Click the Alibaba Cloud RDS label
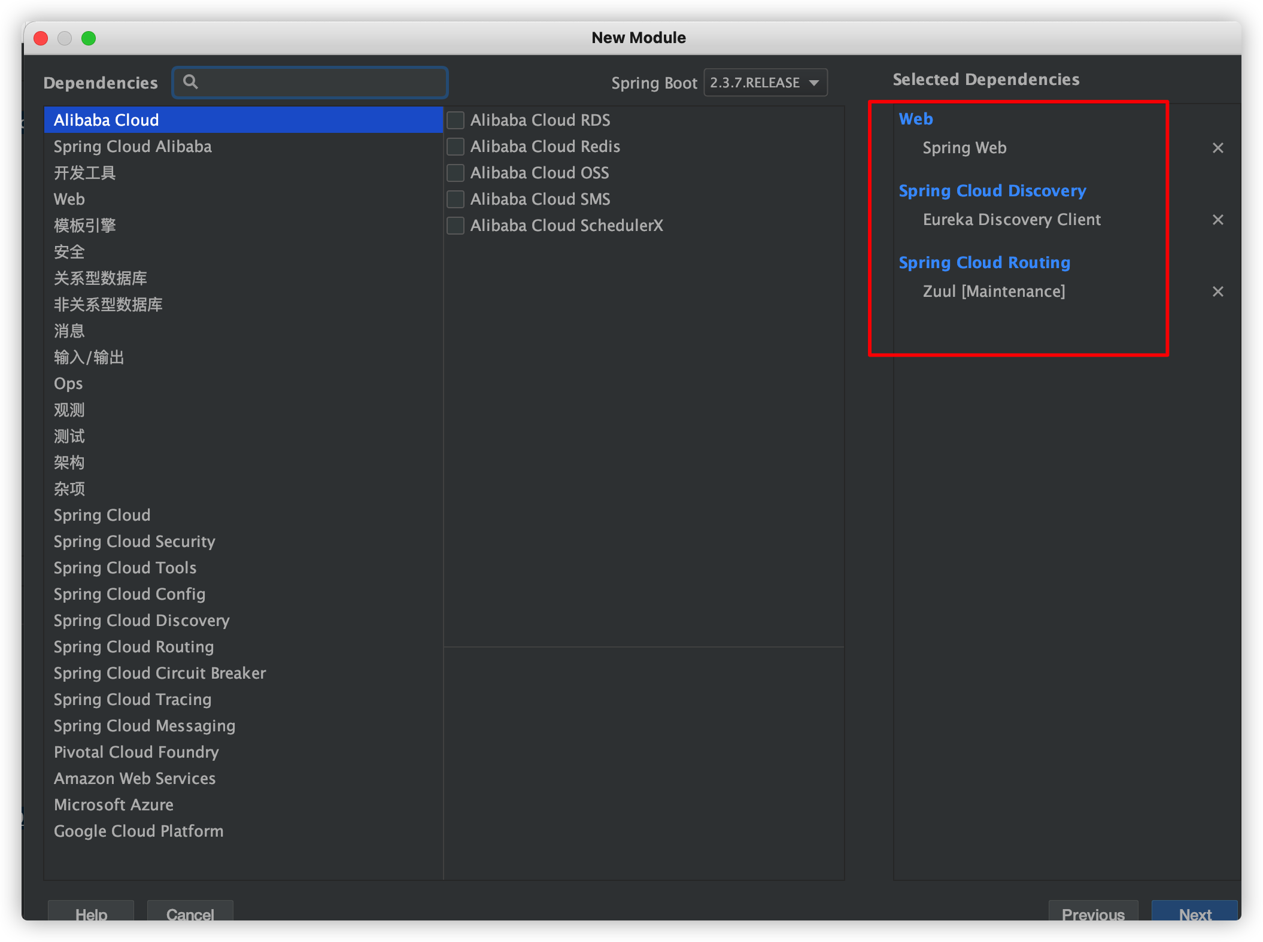This screenshot has width=1263, height=942. (x=540, y=120)
